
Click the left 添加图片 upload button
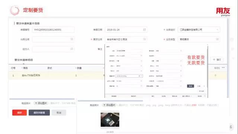(x=41, y=103)
